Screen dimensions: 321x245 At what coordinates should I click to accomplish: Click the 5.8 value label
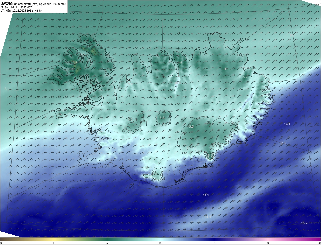click(x=162, y=118)
